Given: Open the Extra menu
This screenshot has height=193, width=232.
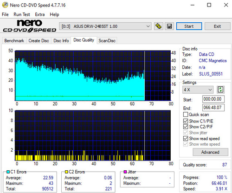Looking at the screenshot, I should (x=40, y=14).
